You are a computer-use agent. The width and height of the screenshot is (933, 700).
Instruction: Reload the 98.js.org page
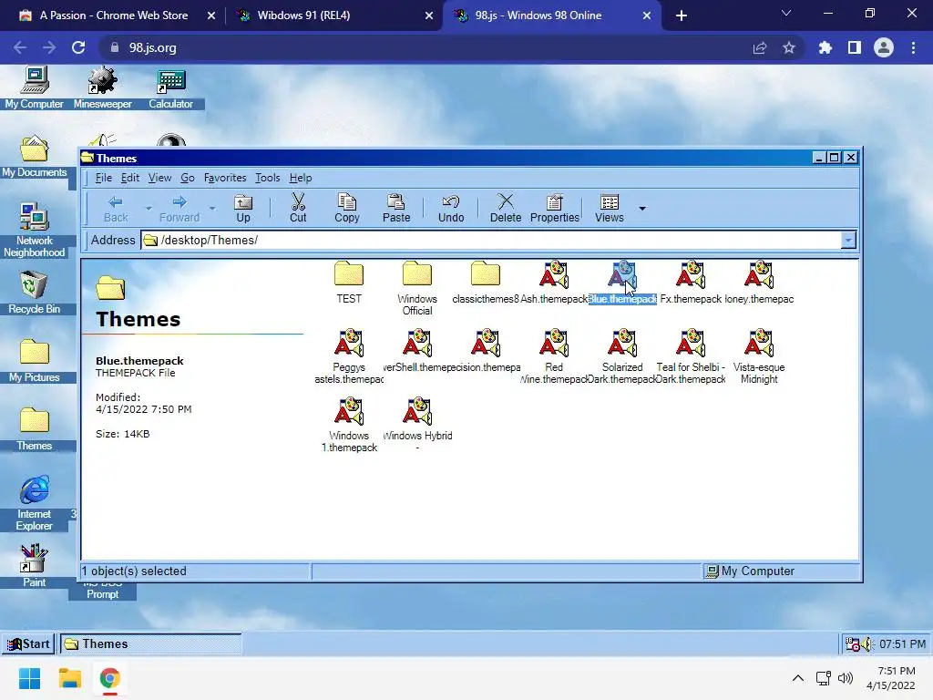coord(78,47)
